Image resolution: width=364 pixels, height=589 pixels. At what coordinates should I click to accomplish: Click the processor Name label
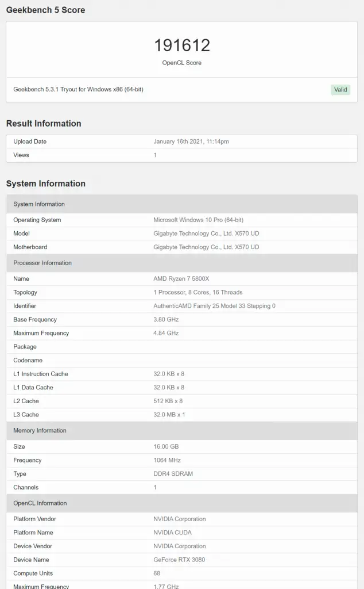click(x=21, y=279)
